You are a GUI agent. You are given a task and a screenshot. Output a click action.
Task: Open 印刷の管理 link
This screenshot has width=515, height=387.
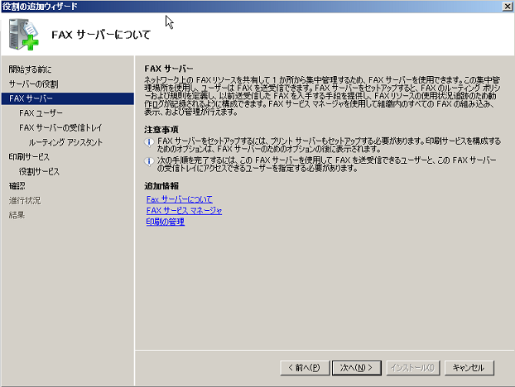coord(166,222)
